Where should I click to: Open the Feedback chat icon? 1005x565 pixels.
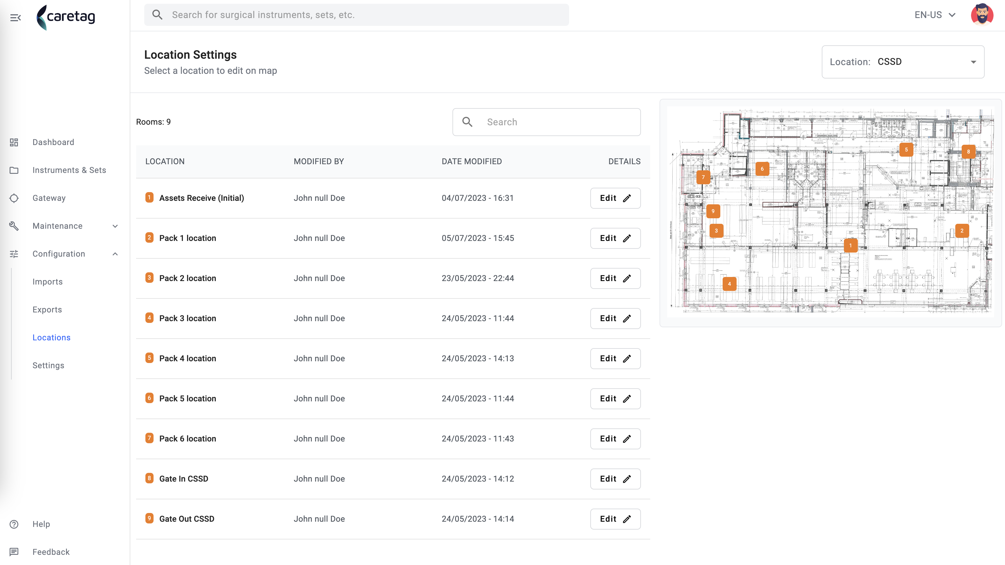coord(14,552)
